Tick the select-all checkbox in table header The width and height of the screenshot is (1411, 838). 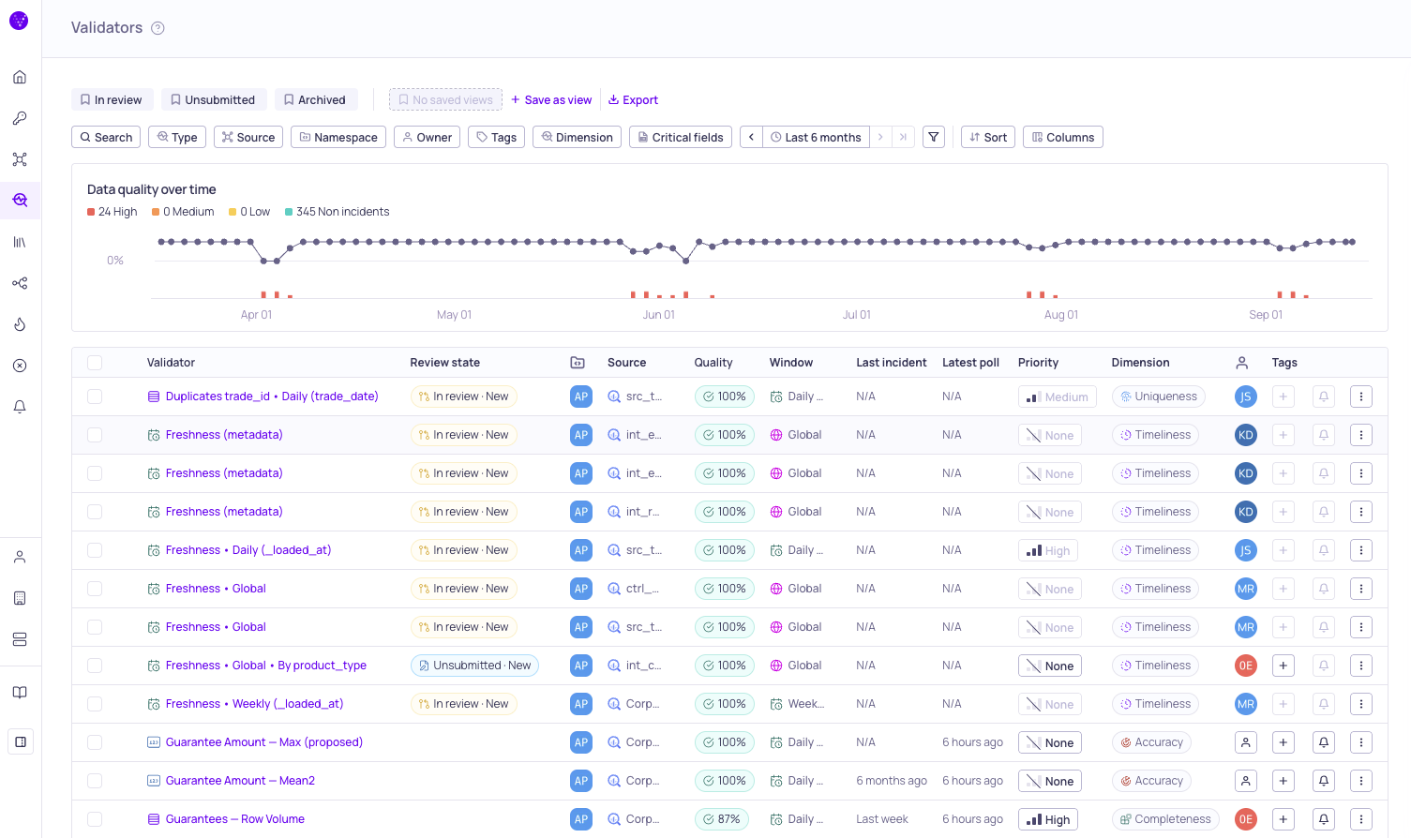tap(95, 363)
